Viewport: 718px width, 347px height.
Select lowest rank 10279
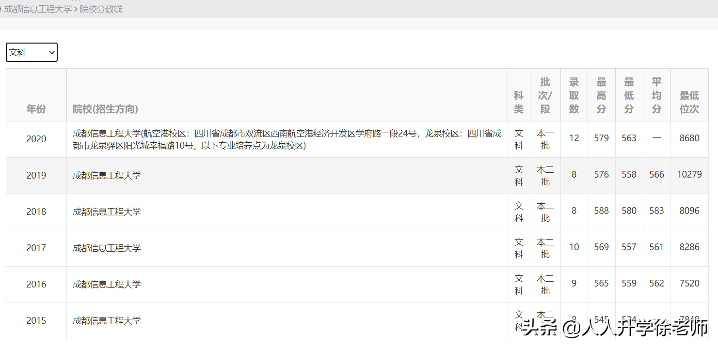[689, 174]
